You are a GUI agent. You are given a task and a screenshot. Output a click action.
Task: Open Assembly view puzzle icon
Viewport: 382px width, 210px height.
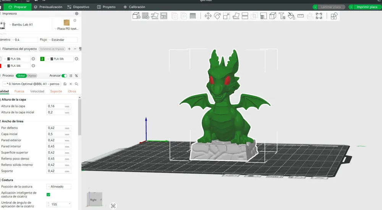334,16
